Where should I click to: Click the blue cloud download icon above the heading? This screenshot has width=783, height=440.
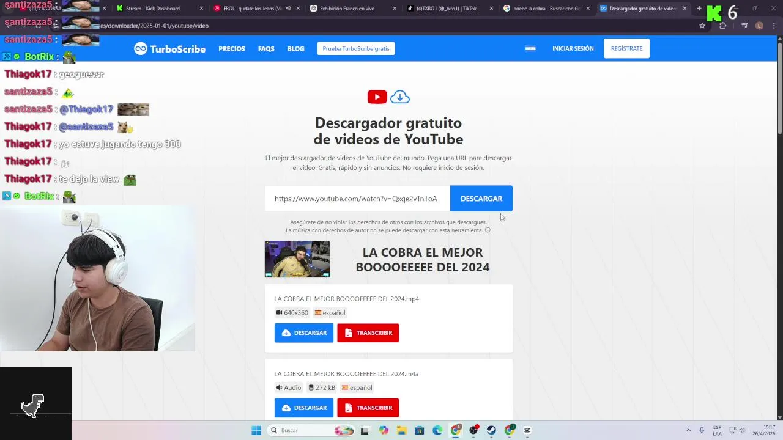(x=400, y=97)
